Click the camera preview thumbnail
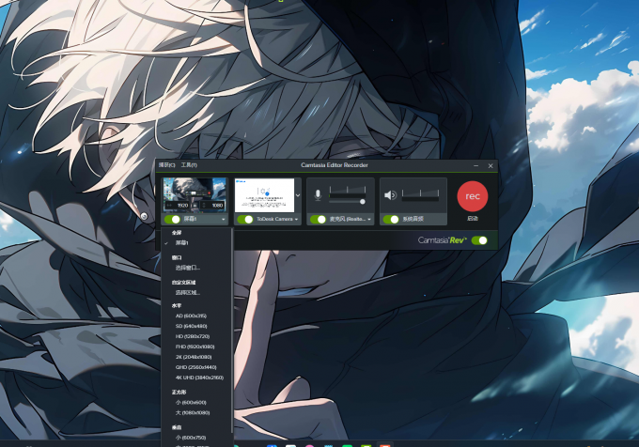 click(264, 195)
